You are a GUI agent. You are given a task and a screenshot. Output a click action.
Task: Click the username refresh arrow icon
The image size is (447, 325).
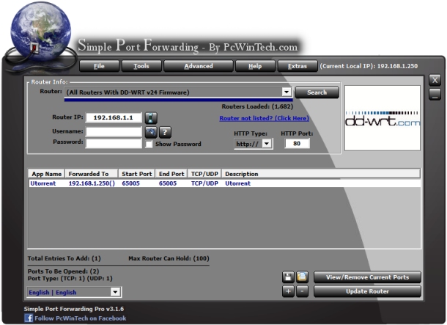pos(151,132)
